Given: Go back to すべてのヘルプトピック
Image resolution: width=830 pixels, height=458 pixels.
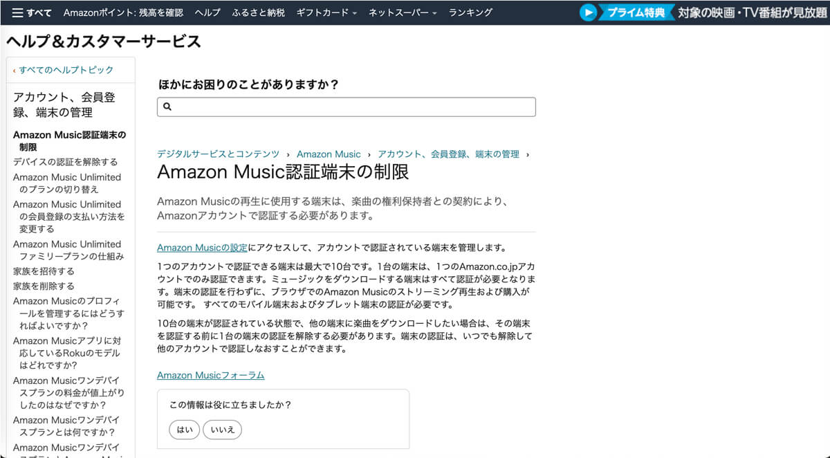Looking at the screenshot, I should point(66,70).
